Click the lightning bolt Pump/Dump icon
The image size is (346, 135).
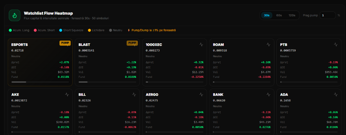coord(129,30)
